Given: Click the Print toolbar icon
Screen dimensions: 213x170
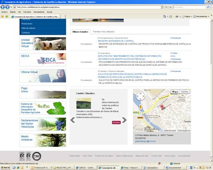Looking at the screenshot, I should (x=177, y=17).
